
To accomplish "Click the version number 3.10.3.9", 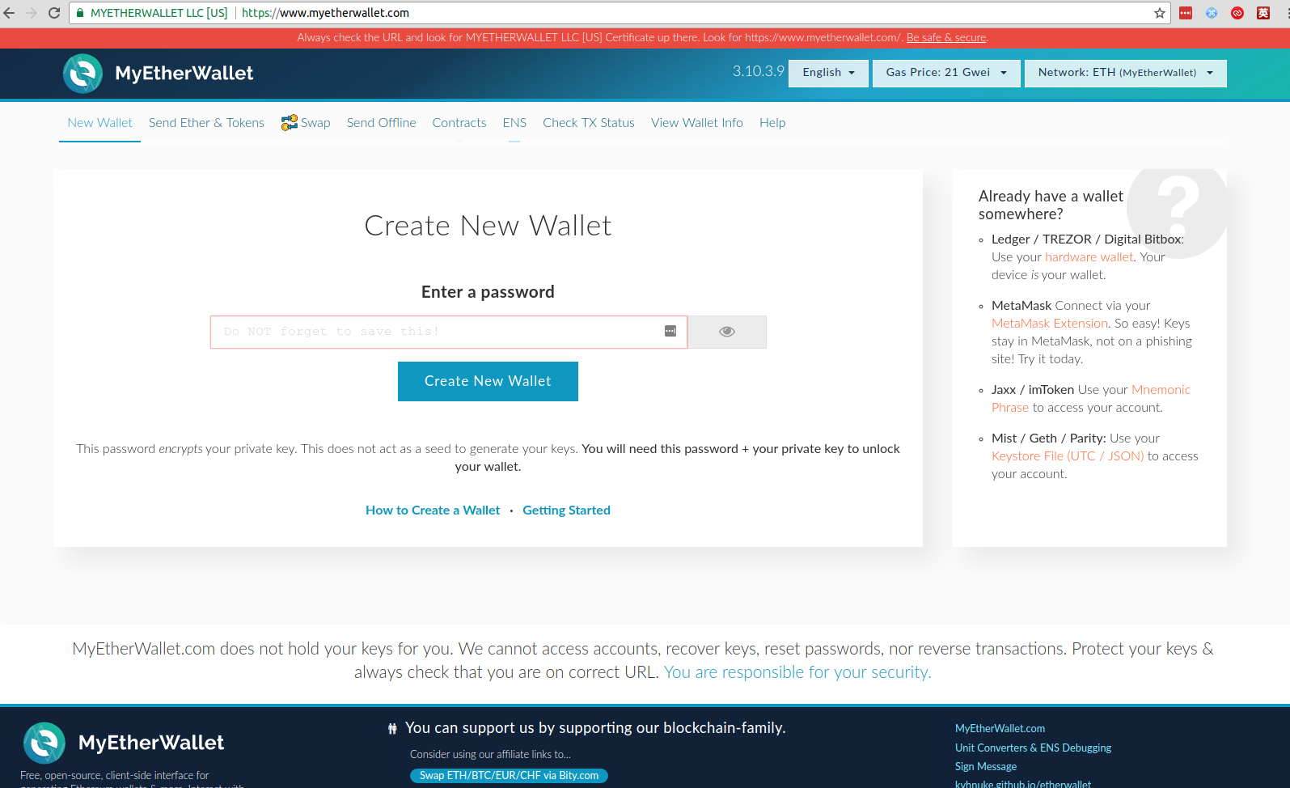I will [759, 71].
